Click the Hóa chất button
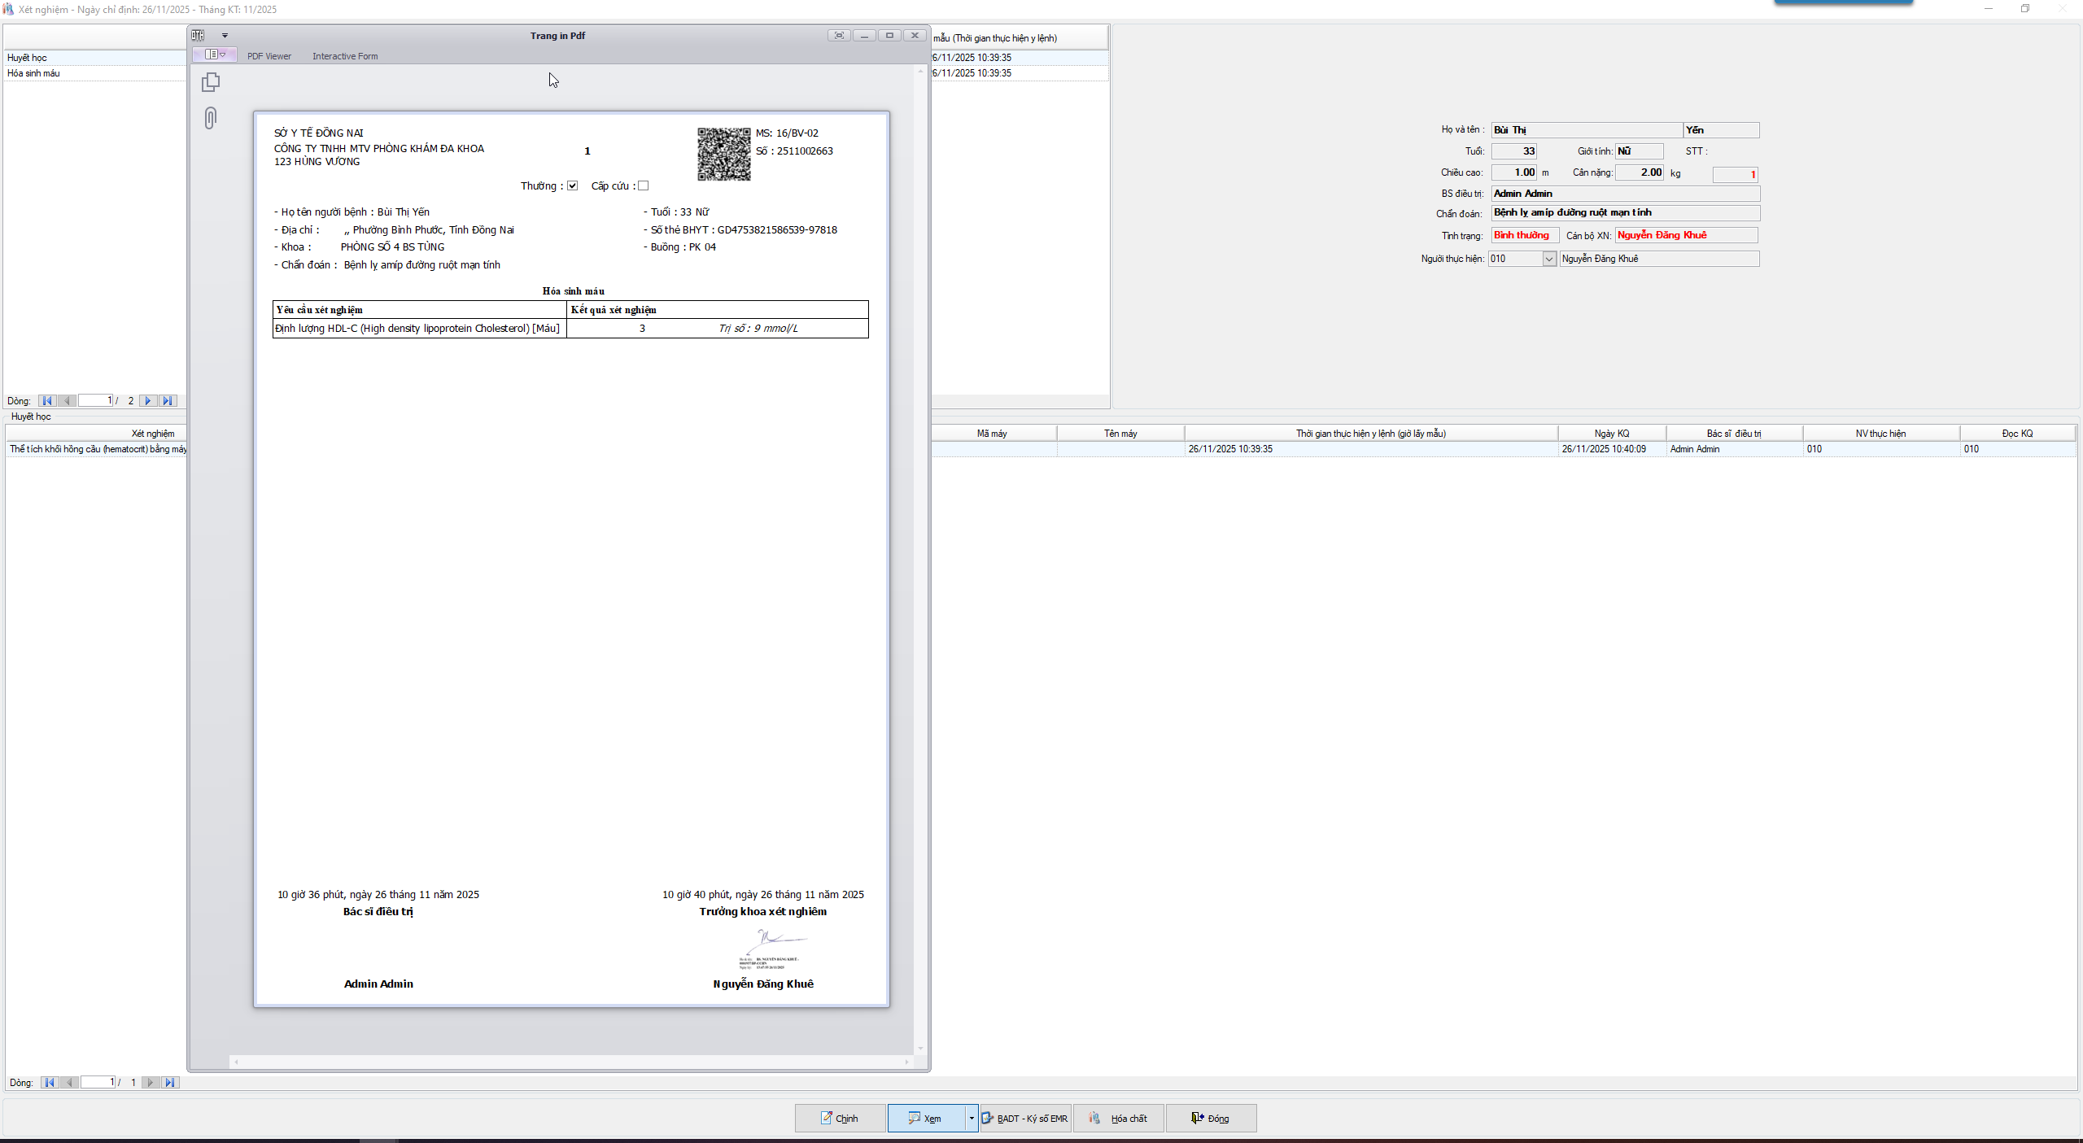This screenshot has width=2083, height=1143. click(1119, 1118)
